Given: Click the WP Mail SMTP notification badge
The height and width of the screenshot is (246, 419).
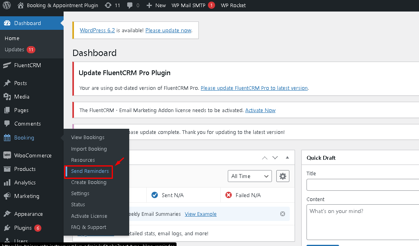Looking at the screenshot, I should tap(211, 5).
